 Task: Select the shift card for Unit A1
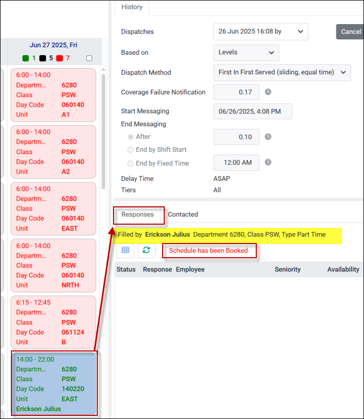[x=53, y=95]
